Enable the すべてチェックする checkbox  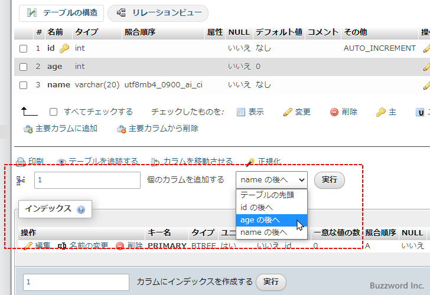pos(54,112)
